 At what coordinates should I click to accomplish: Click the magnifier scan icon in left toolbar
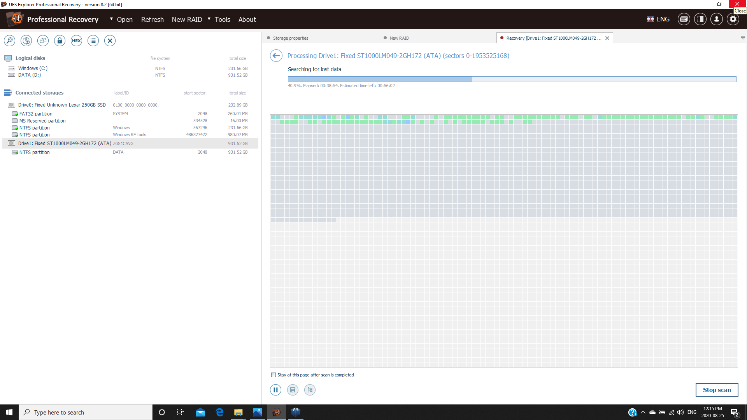click(x=9, y=40)
